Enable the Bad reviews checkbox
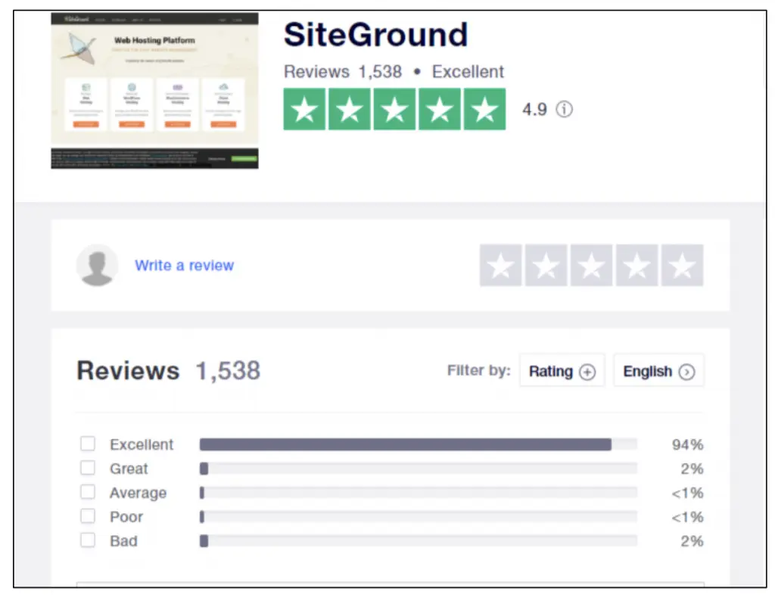Image resolution: width=775 pixels, height=595 pixels. (88, 540)
